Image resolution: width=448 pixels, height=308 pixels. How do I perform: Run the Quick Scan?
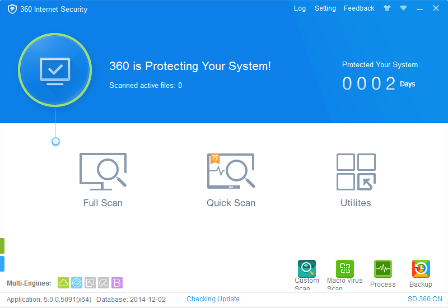231,180
